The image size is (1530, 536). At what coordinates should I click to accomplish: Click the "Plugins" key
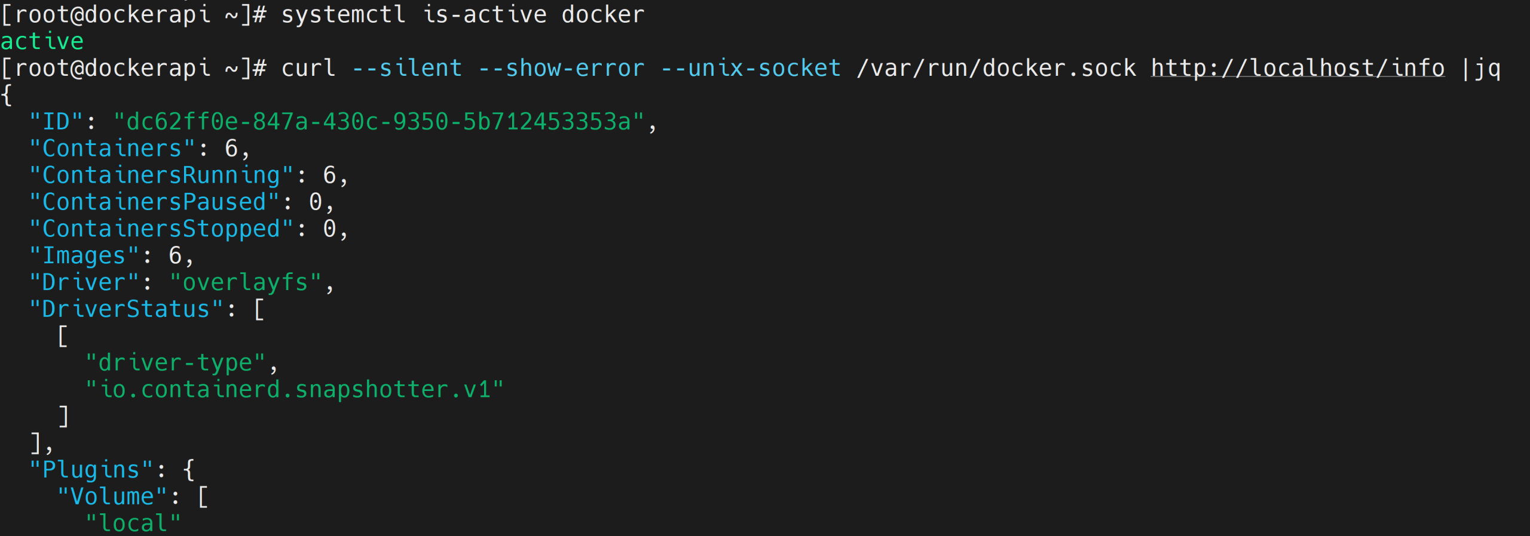click(91, 470)
